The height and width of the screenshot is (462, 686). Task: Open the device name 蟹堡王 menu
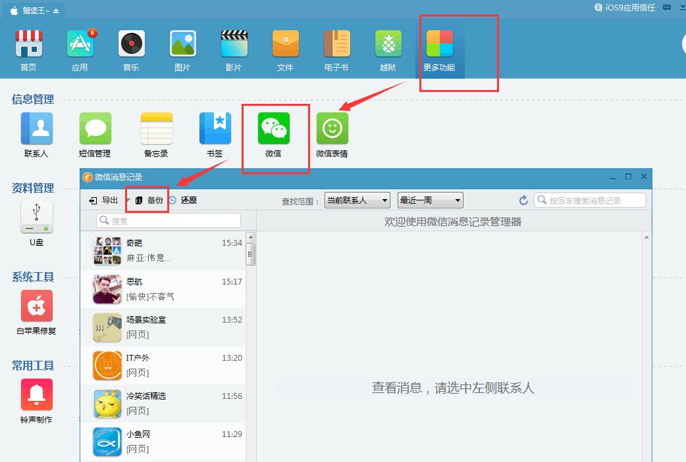[x=36, y=11]
